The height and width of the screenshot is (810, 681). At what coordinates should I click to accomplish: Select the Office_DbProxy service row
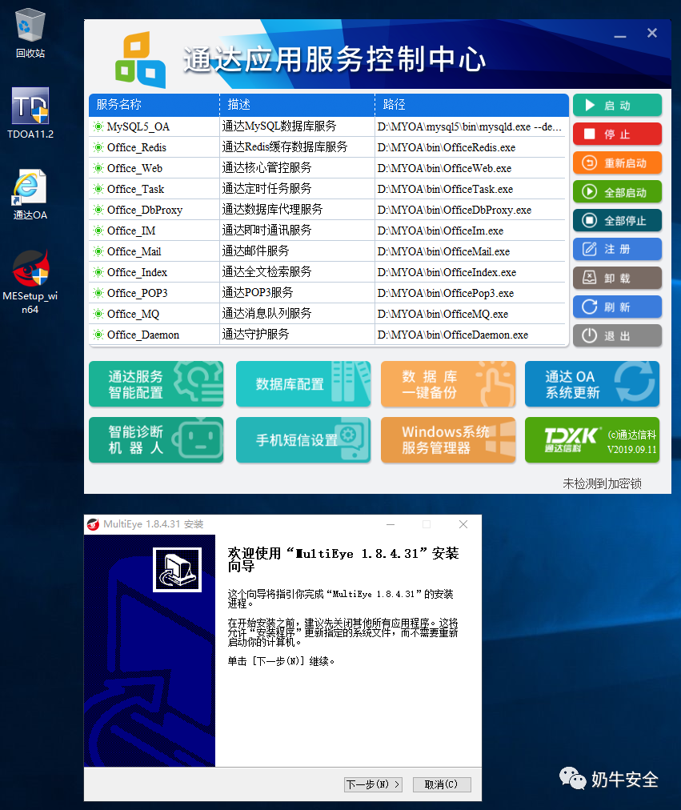tap(328, 210)
